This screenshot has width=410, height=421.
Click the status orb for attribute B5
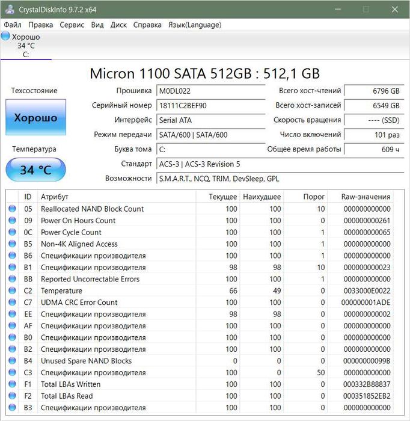point(13,244)
